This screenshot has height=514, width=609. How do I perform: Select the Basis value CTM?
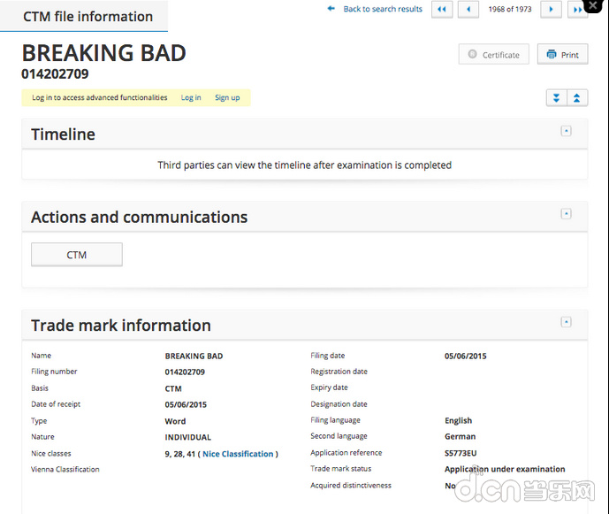tap(173, 388)
